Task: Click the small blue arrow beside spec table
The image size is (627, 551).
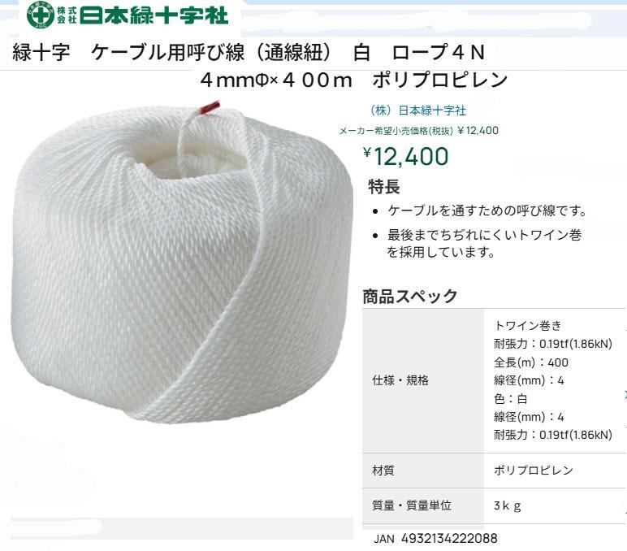Action: 625,395
